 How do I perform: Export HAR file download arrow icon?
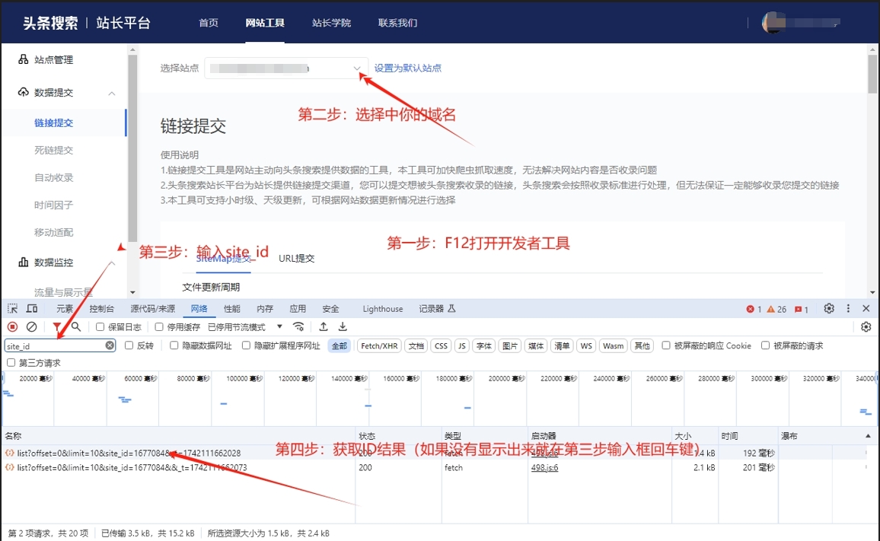(343, 326)
